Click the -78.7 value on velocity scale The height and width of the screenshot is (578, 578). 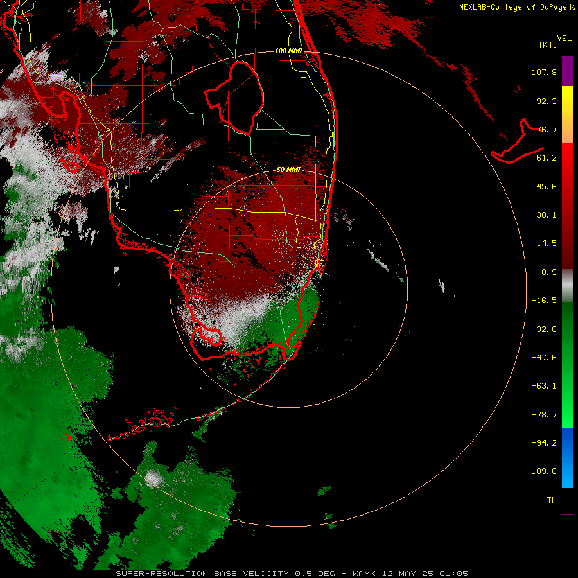(544, 415)
